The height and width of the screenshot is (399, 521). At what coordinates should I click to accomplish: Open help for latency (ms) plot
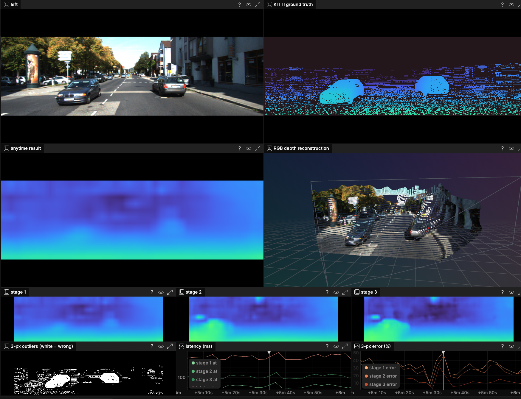coord(327,346)
